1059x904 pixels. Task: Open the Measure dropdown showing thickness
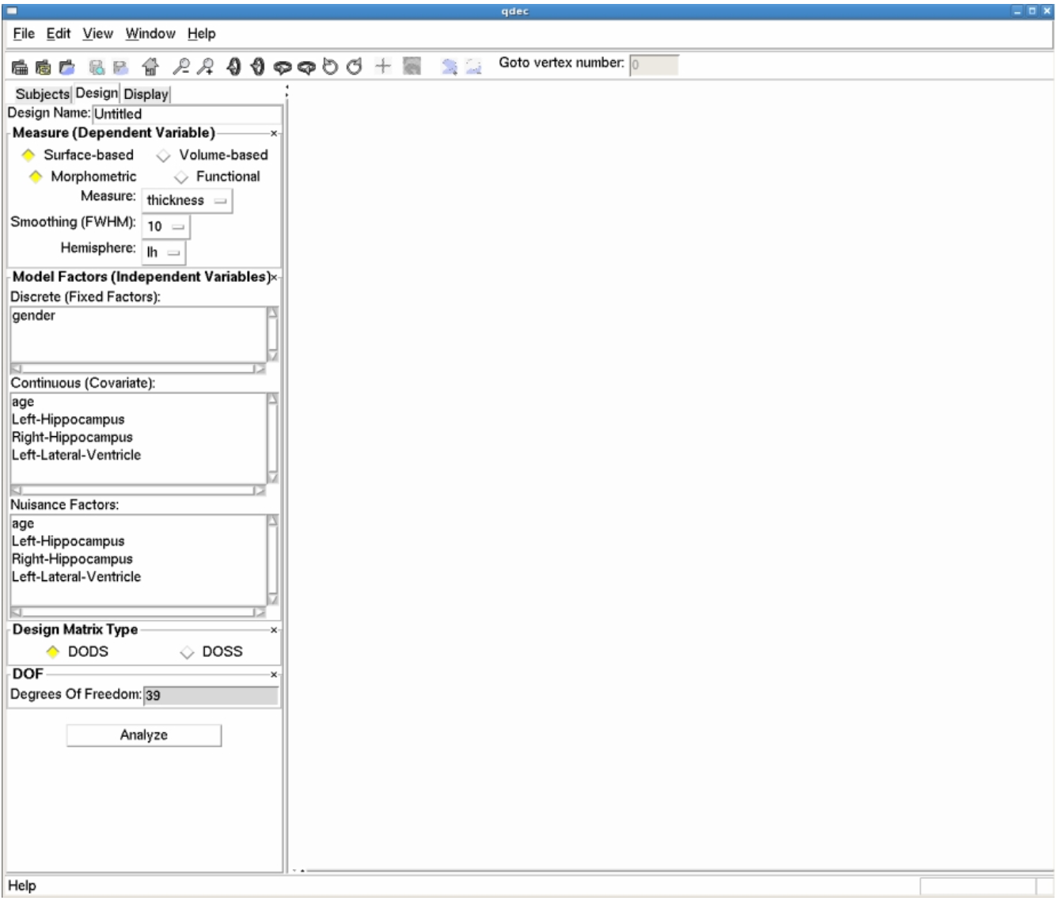188,200
